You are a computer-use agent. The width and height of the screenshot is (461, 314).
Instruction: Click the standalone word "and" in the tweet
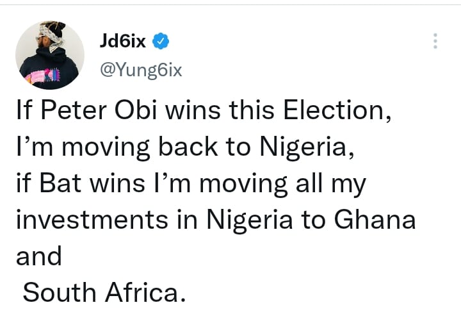click(38, 256)
